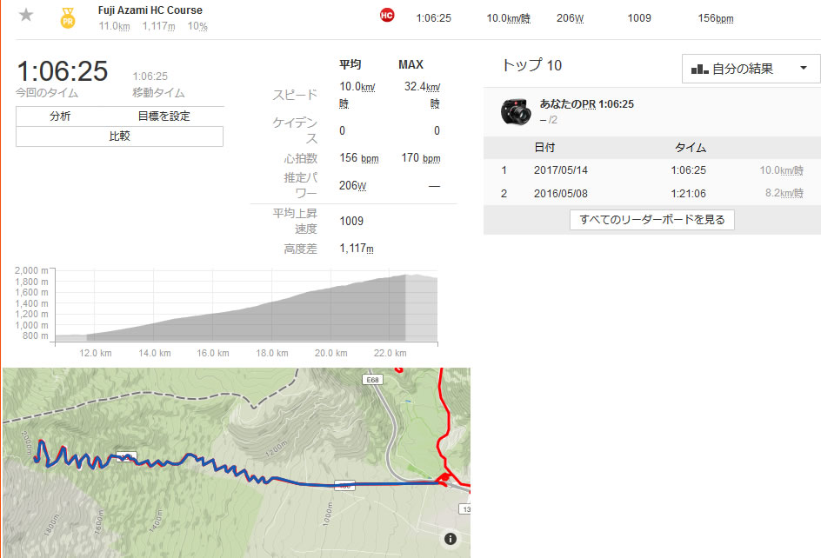
Task: Star the Fuji Azami HC Course segment
Action: click(26, 15)
